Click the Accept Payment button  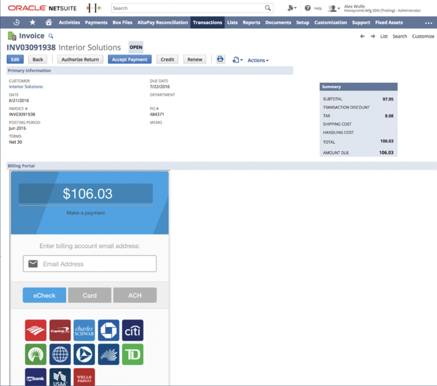click(x=130, y=59)
